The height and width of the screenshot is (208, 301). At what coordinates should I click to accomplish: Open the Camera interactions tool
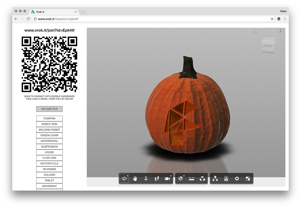(x=168, y=179)
